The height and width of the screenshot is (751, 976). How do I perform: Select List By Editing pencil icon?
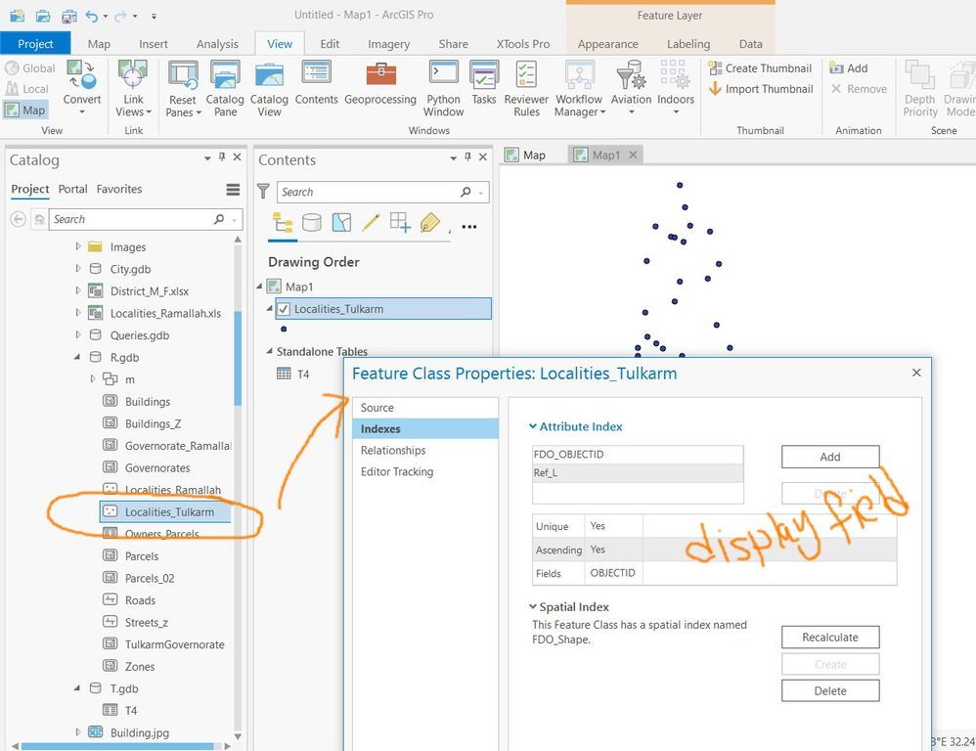click(371, 222)
